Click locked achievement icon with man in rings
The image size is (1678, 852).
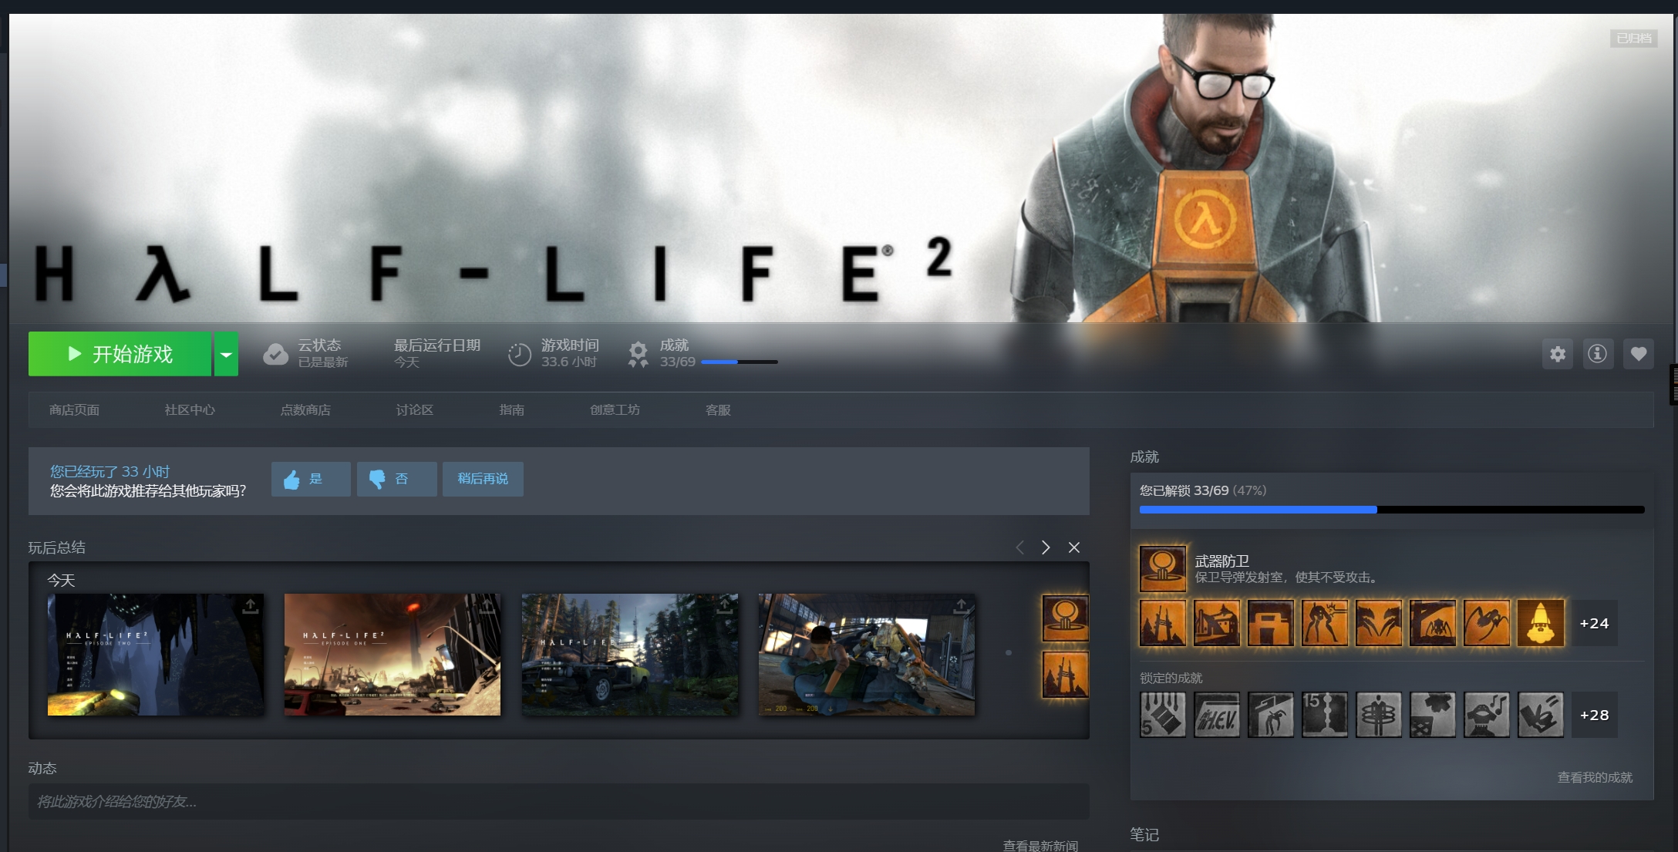click(x=1379, y=715)
